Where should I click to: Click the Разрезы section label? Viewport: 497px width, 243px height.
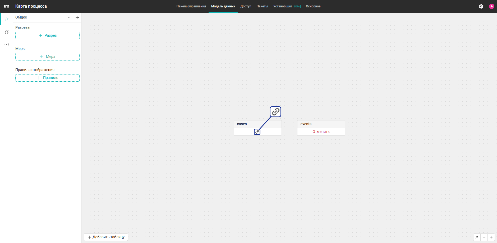point(23,27)
